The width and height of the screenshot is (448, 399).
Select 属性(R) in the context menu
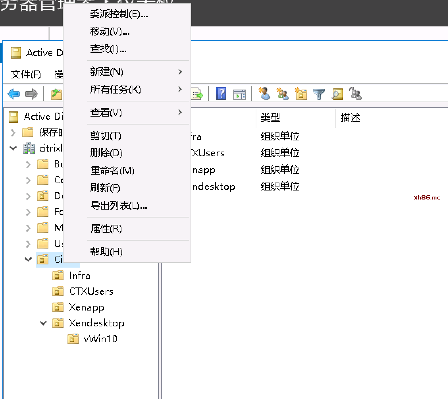click(106, 228)
